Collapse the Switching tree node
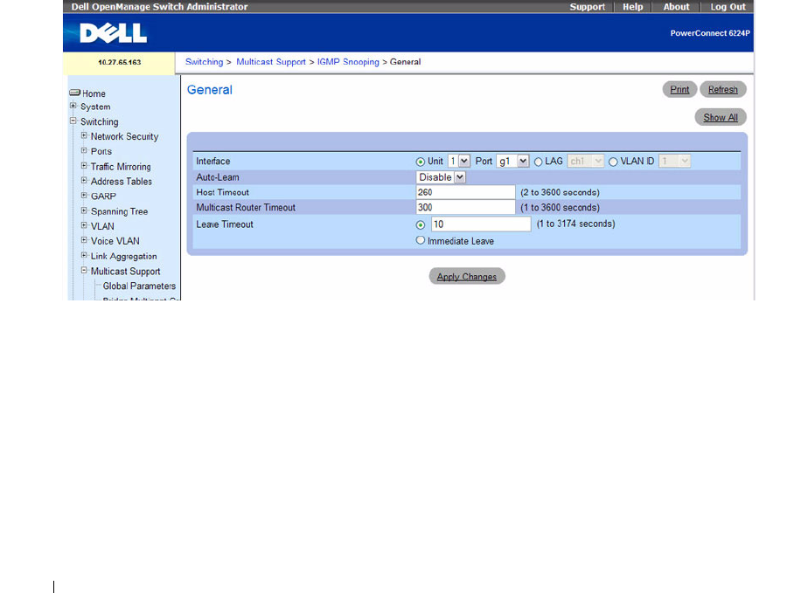The height and width of the screenshot is (593, 787). pyautogui.click(x=73, y=121)
